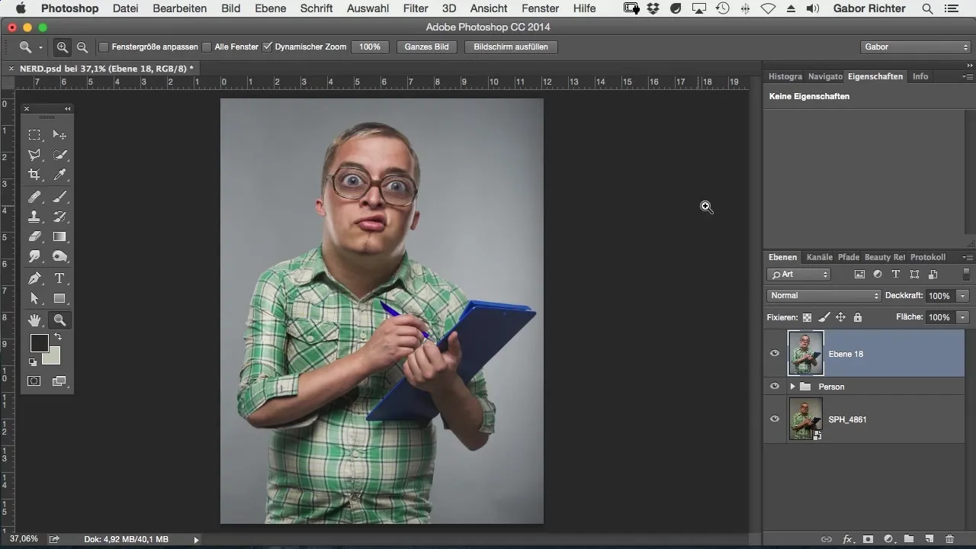Toggle lock all padlock
The width and height of the screenshot is (976, 549).
(858, 317)
